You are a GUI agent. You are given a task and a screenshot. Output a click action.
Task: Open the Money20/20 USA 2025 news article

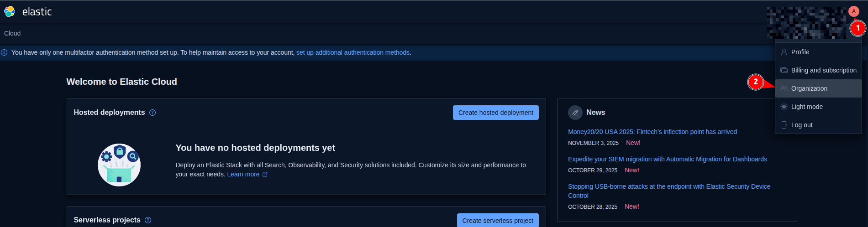pyautogui.click(x=652, y=132)
